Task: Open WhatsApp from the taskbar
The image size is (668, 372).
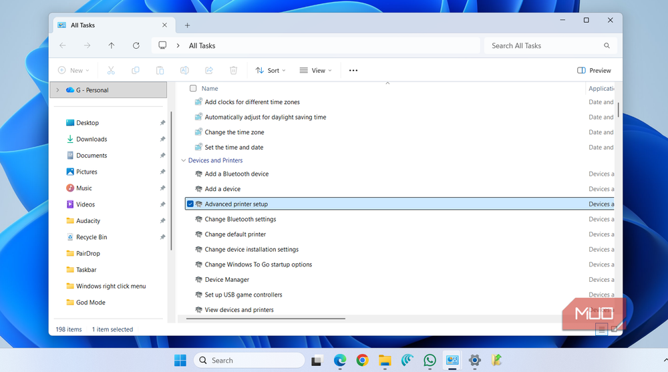Action: 430,361
